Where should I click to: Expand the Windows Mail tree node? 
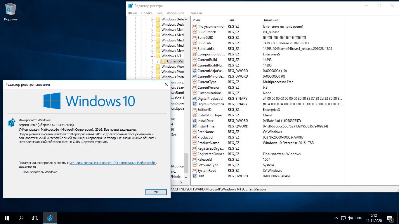coord(152,30)
